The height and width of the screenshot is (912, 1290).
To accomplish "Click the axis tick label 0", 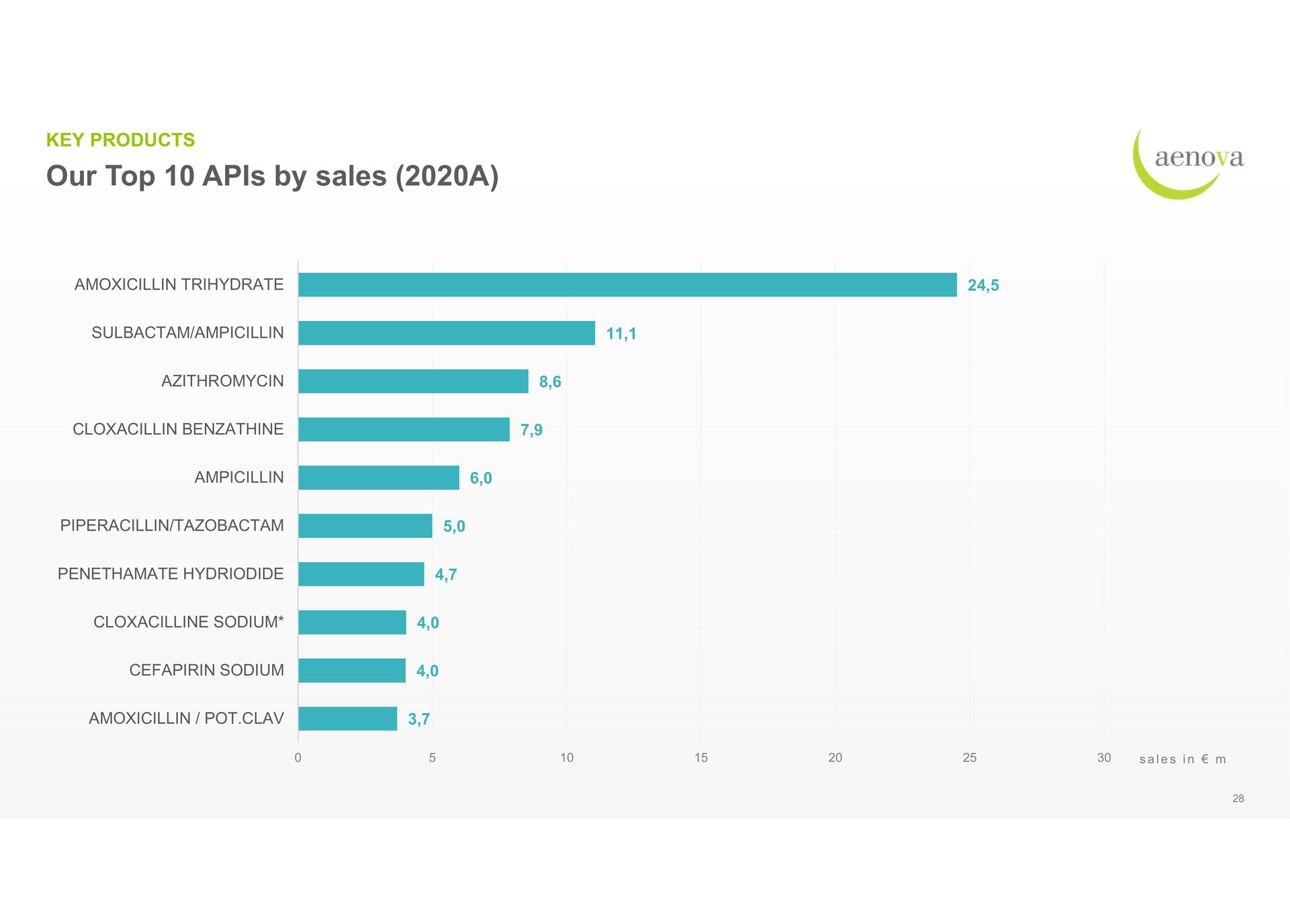I will tap(298, 758).
